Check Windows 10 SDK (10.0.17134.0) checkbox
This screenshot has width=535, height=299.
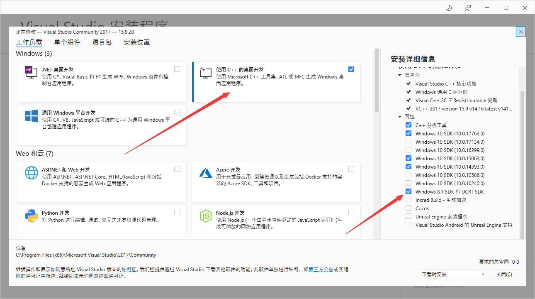click(x=409, y=142)
